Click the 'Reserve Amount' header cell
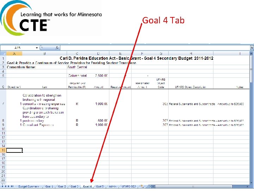 point(120,87)
